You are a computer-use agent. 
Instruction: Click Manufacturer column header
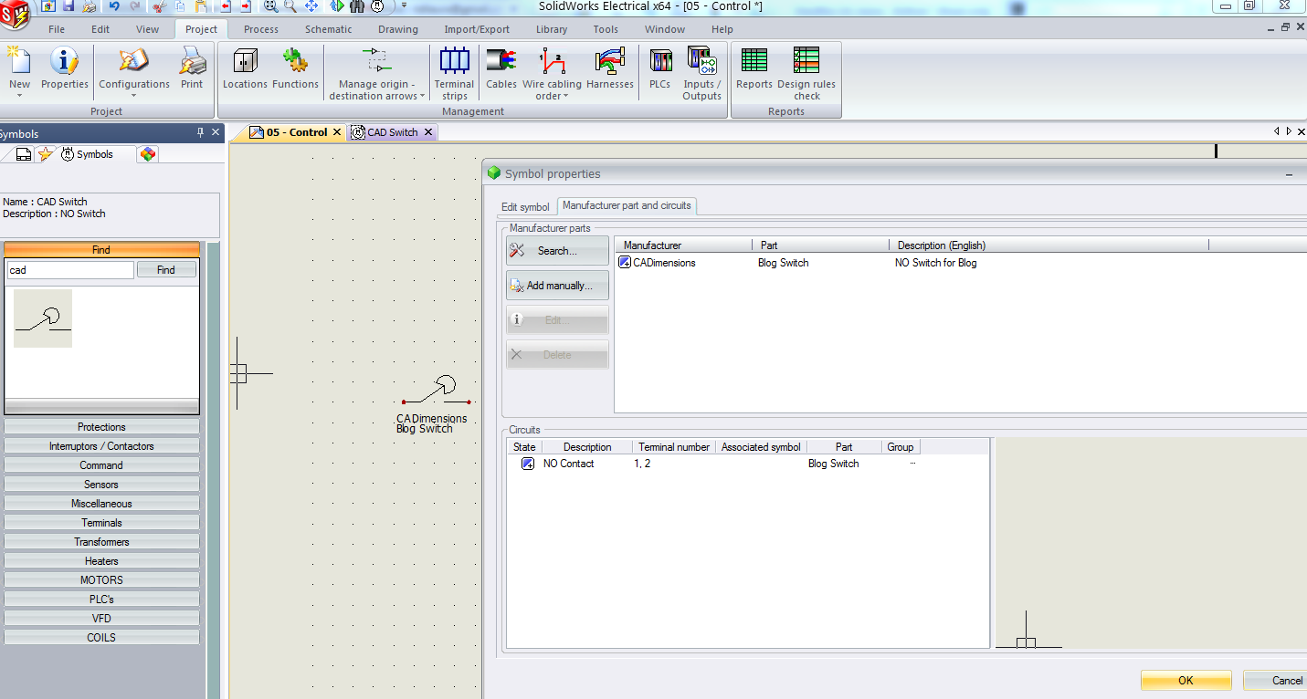(x=683, y=245)
